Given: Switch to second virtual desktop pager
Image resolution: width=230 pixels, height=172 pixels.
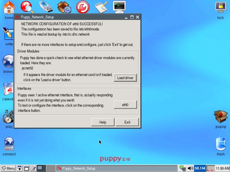Looking at the screenshot, I should (x=51, y=168).
